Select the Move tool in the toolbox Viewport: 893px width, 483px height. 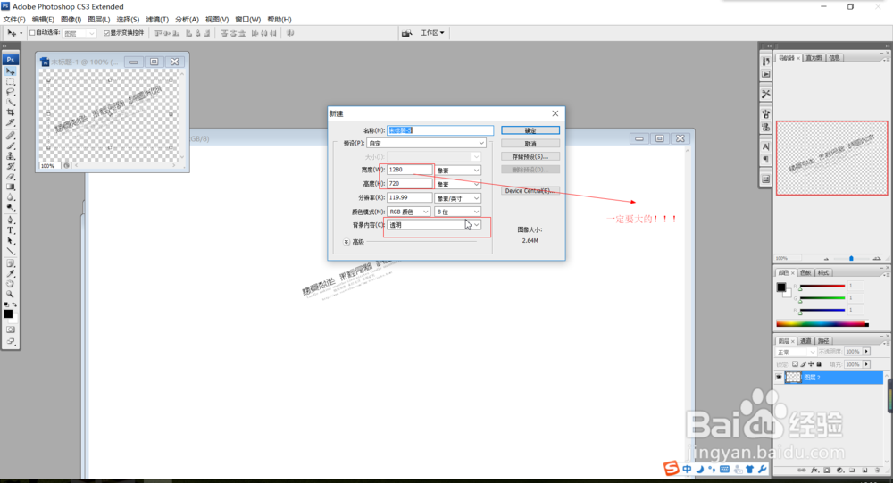[10, 71]
